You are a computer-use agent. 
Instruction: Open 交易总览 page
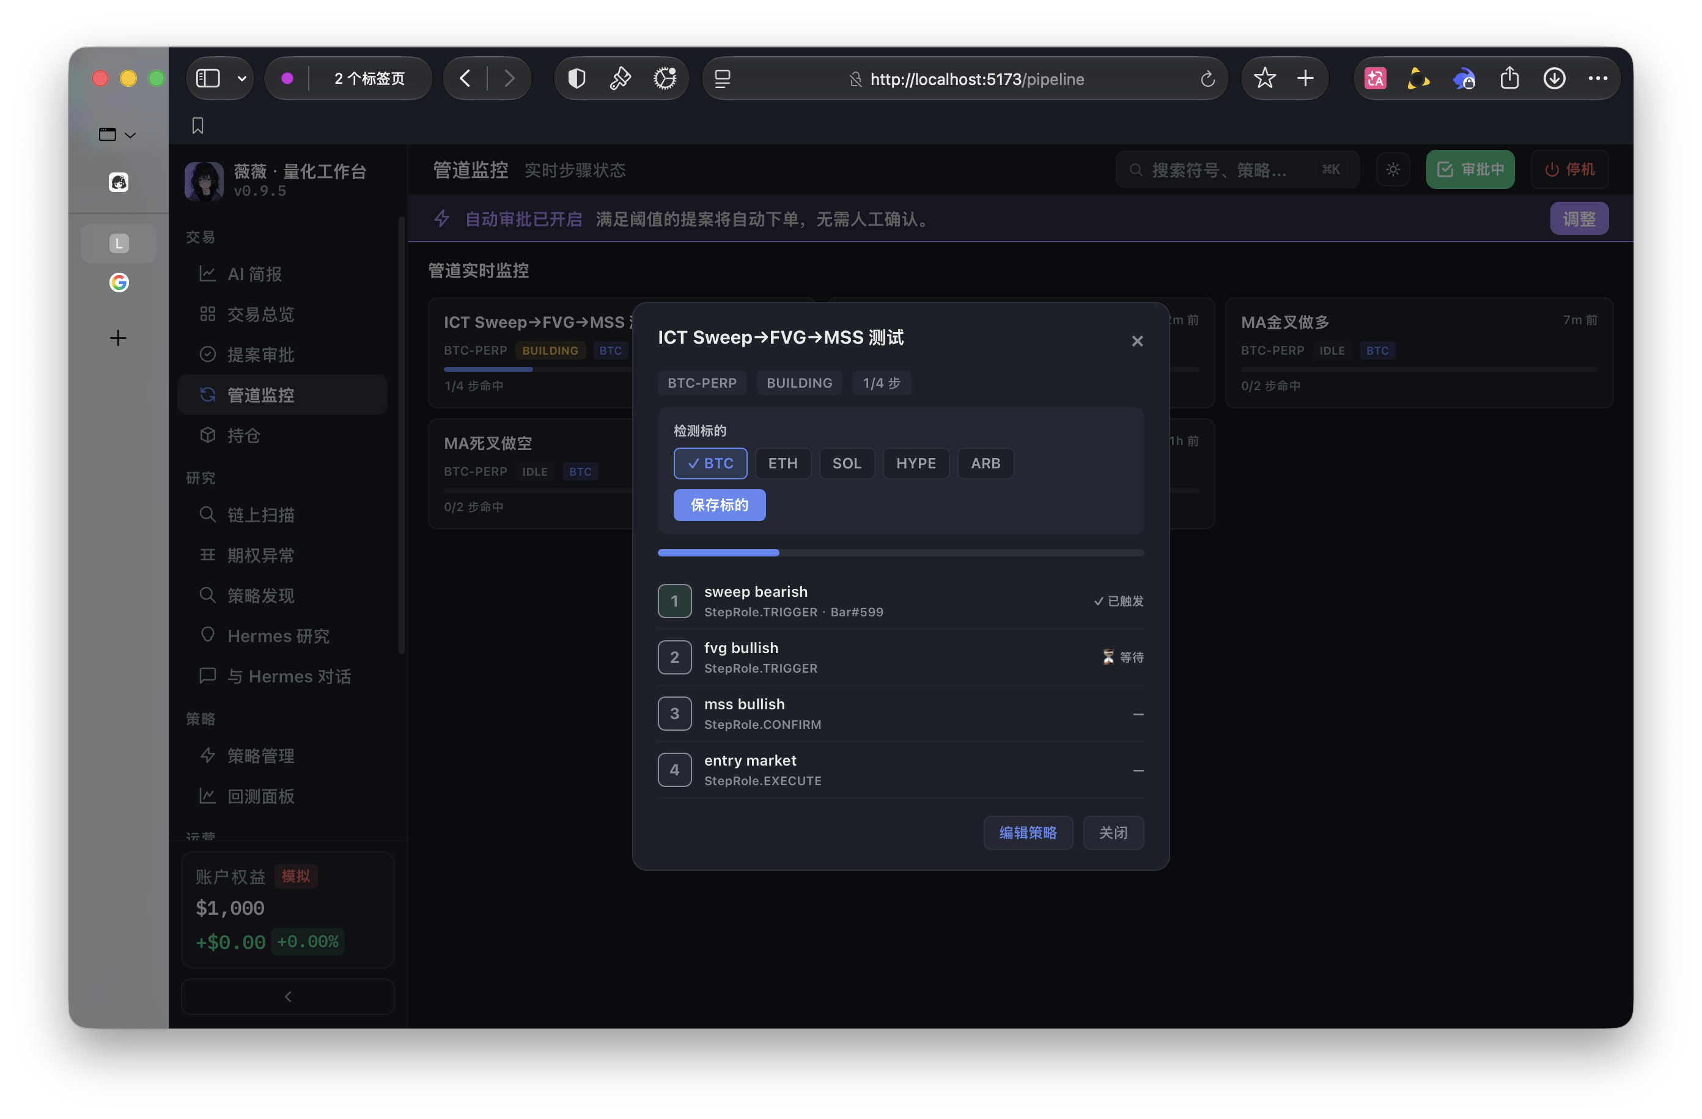pyautogui.click(x=282, y=314)
